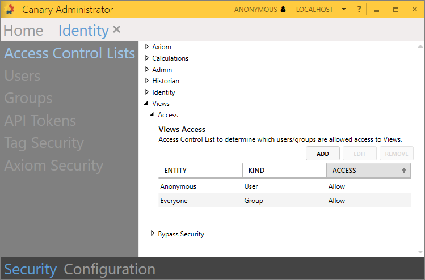Expand the Axiom tree node
The width and height of the screenshot is (425, 280).
point(147,47)
